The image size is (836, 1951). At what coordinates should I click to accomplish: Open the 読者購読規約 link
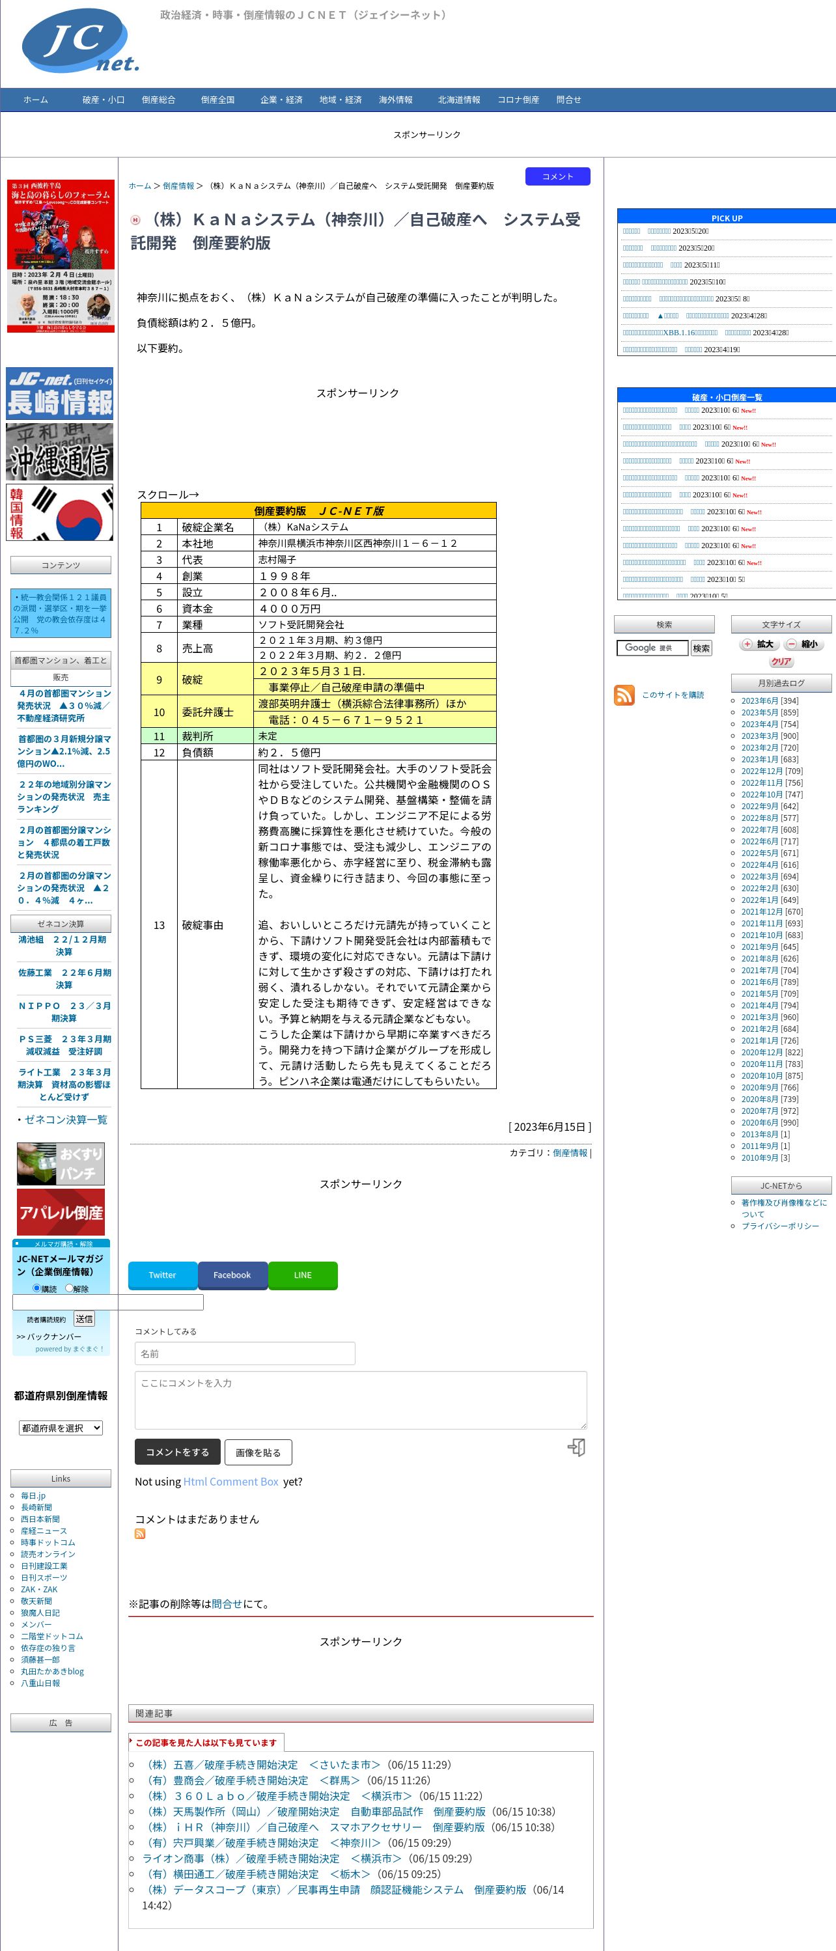click(46, 1320)
